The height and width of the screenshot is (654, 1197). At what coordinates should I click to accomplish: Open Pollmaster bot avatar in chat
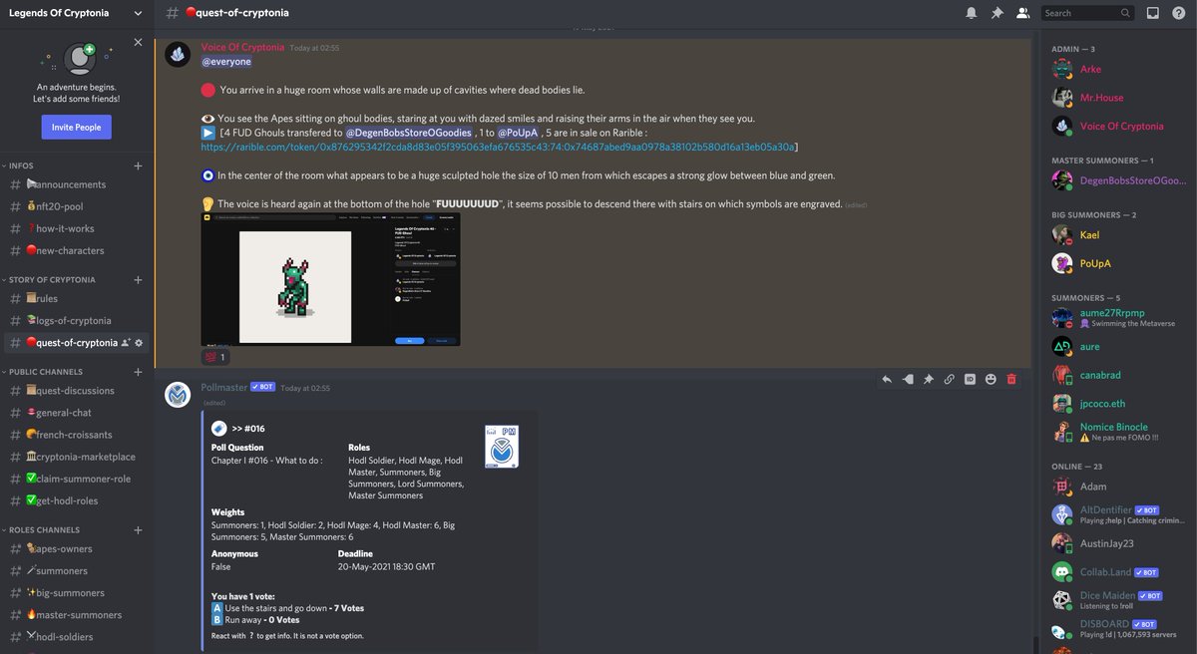point(178,396)
